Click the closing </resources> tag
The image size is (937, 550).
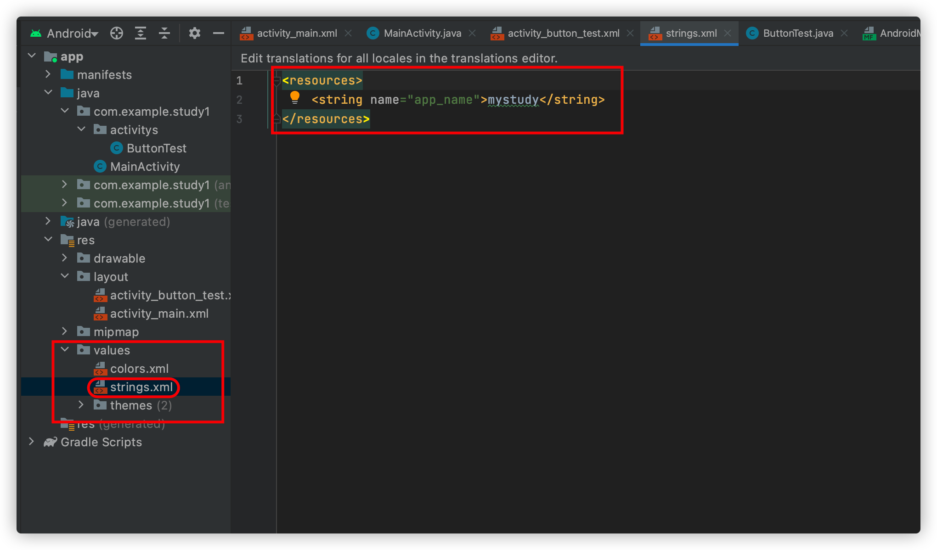(x=326, y=119)
